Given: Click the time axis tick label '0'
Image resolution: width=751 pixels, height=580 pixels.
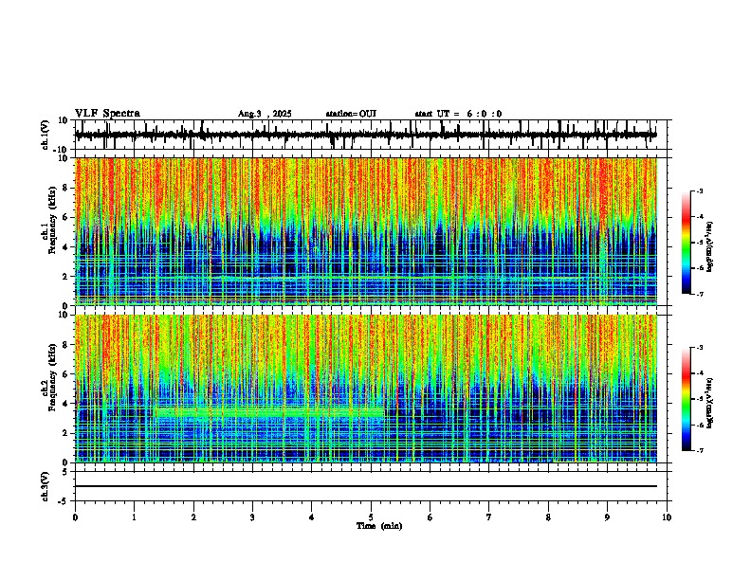Looking at the screenshot, I should (75, 517).
